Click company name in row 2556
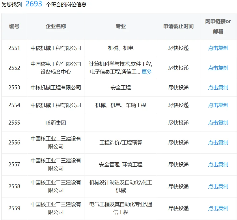 click(x=56, y=142)
